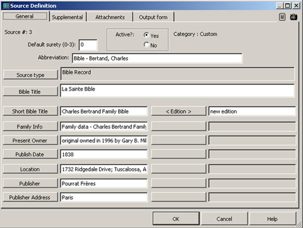Click the Category : Custom label
303x228 pixels.
click(x=195, y=34)
